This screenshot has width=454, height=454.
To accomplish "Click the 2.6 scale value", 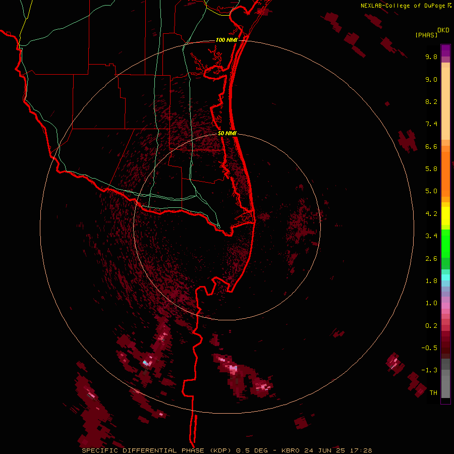I will pos(431,259).
